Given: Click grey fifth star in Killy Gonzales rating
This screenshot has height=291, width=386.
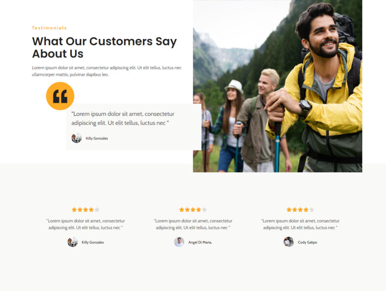Looking at the screenshot, I should (x=97, y=209).
